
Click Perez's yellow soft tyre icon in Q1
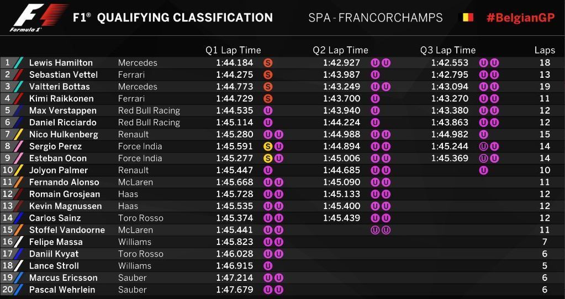[x=268, y=146]
